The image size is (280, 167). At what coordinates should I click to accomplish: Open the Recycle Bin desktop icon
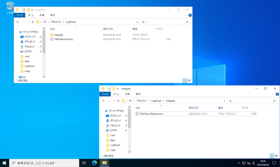coord(10,7)
